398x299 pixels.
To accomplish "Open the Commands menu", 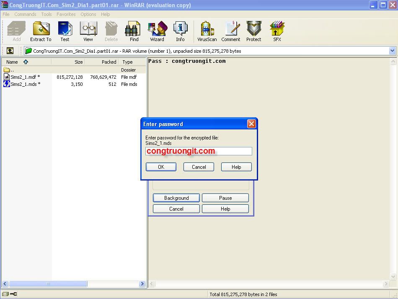I will (25, 14).
